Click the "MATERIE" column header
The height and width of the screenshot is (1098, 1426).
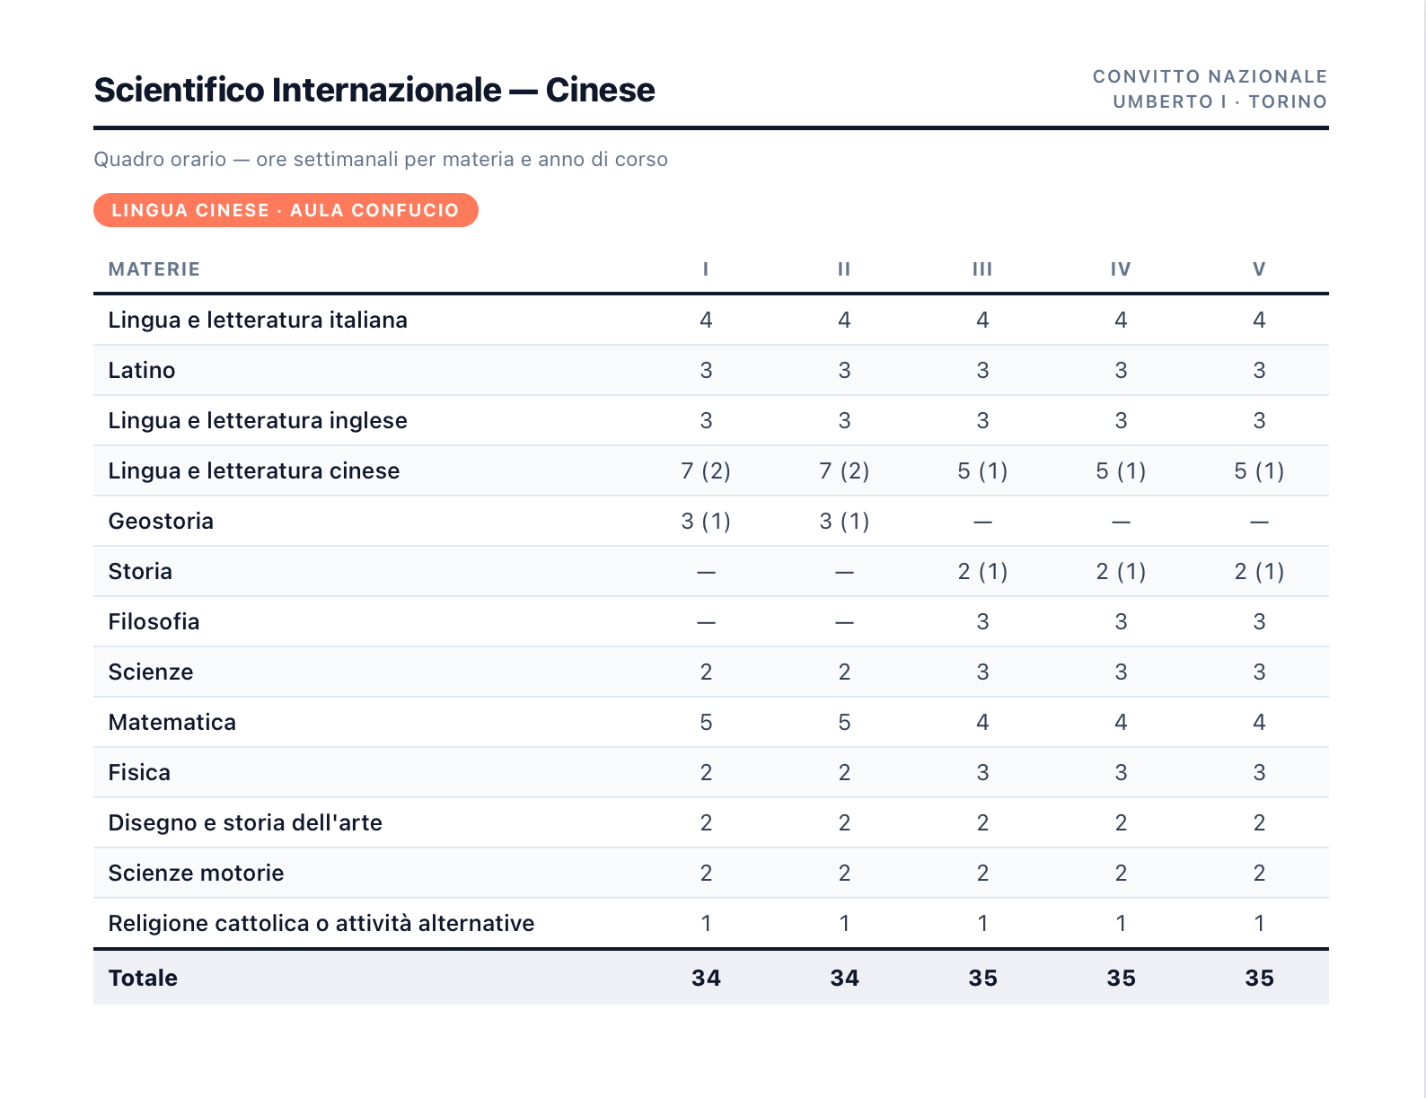(154, 269)
